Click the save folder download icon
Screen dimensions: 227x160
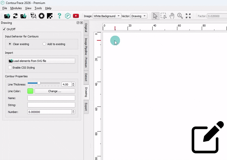[23, 16]
